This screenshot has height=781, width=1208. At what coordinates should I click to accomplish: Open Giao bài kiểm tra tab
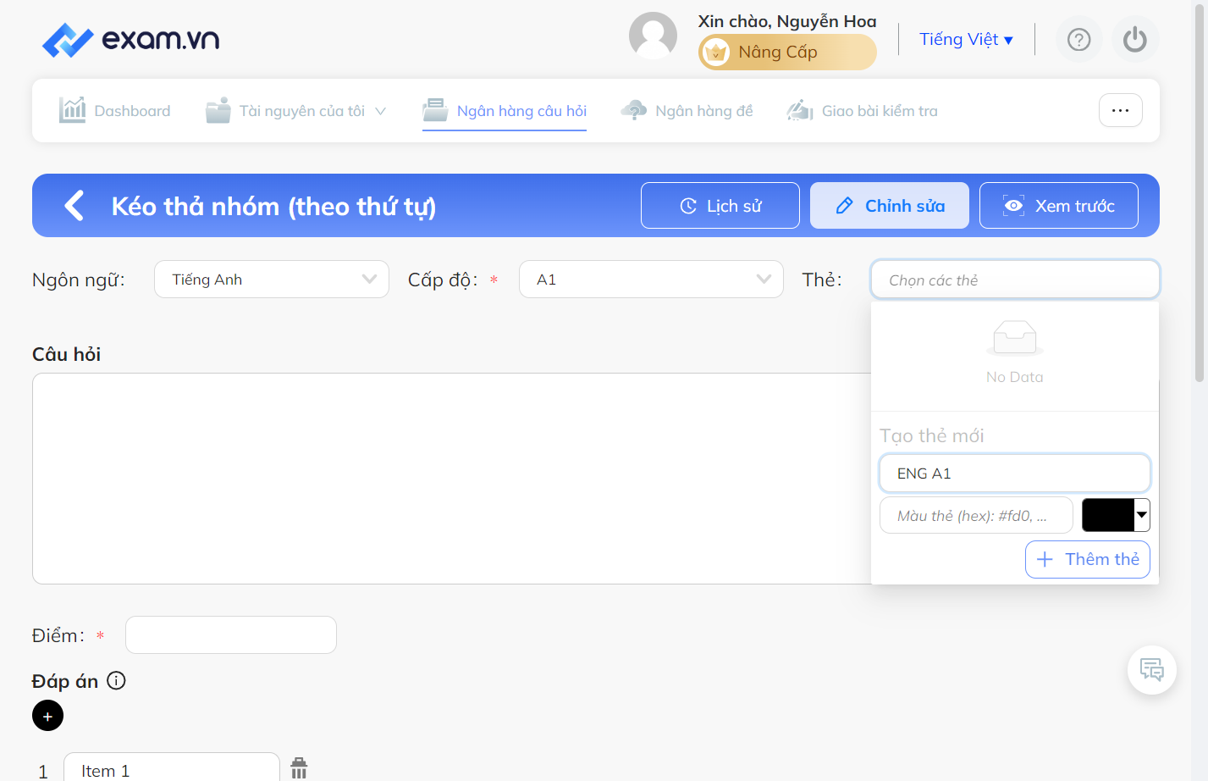863,111
